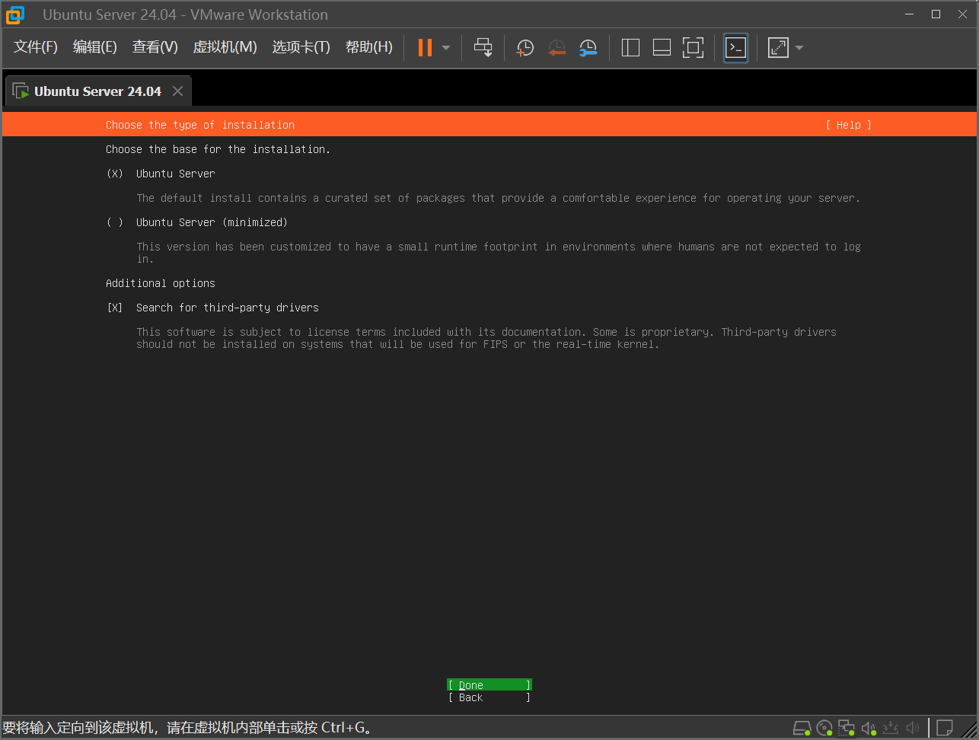Open the 文件(F) menu
Viewport: 979px width, 740px height.
click(36, 47)
